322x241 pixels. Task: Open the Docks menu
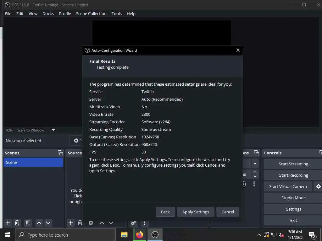(48, 13)
